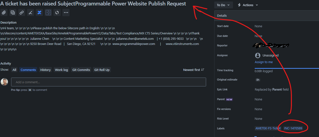
Task: Click the issue title heading
Action: click(93, 3)
